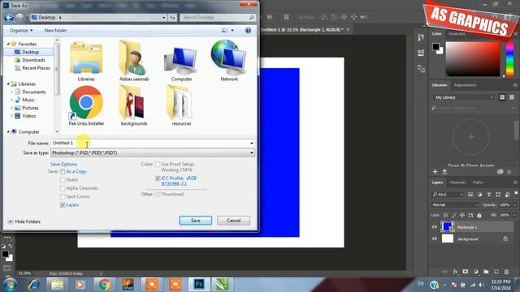The height and width of the screenshot is (292, 520).
Task: Uncheck the Layers save option
Action: [63, 205]
